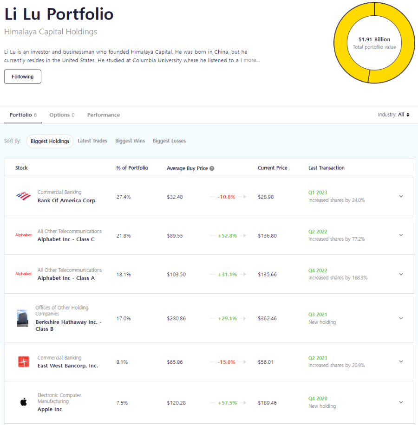Expand the Alphabet Inc Class C row chevron

[401, 235]
